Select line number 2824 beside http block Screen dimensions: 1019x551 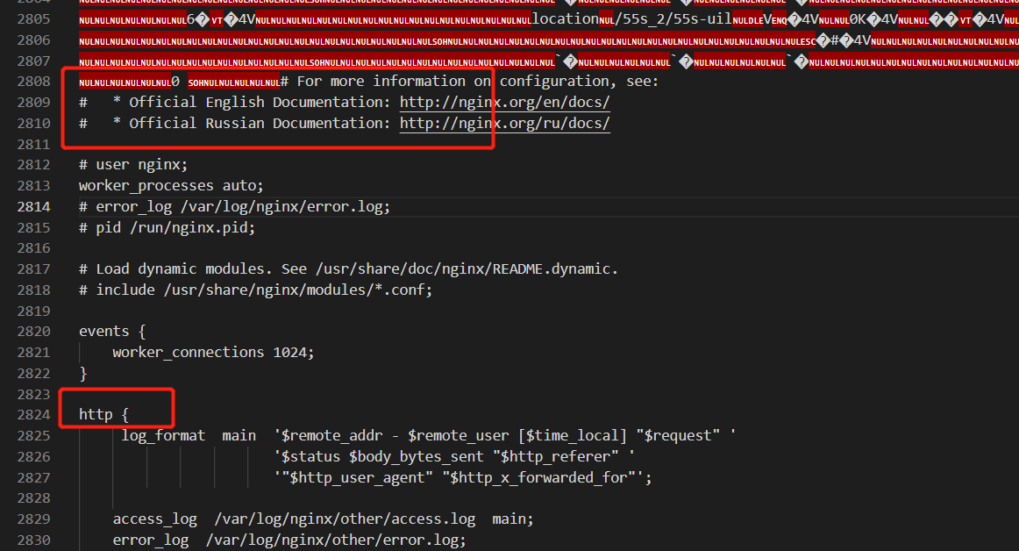point(33,414)
